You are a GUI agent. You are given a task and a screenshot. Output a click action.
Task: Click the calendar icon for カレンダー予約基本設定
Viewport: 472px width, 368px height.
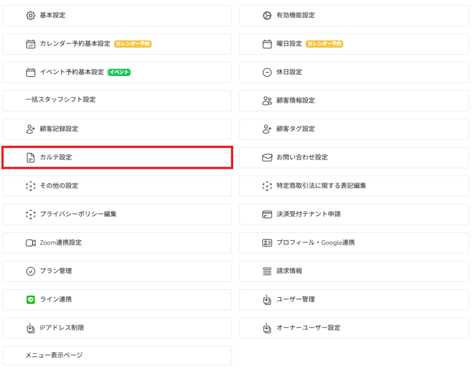click(x=30, y=44)
